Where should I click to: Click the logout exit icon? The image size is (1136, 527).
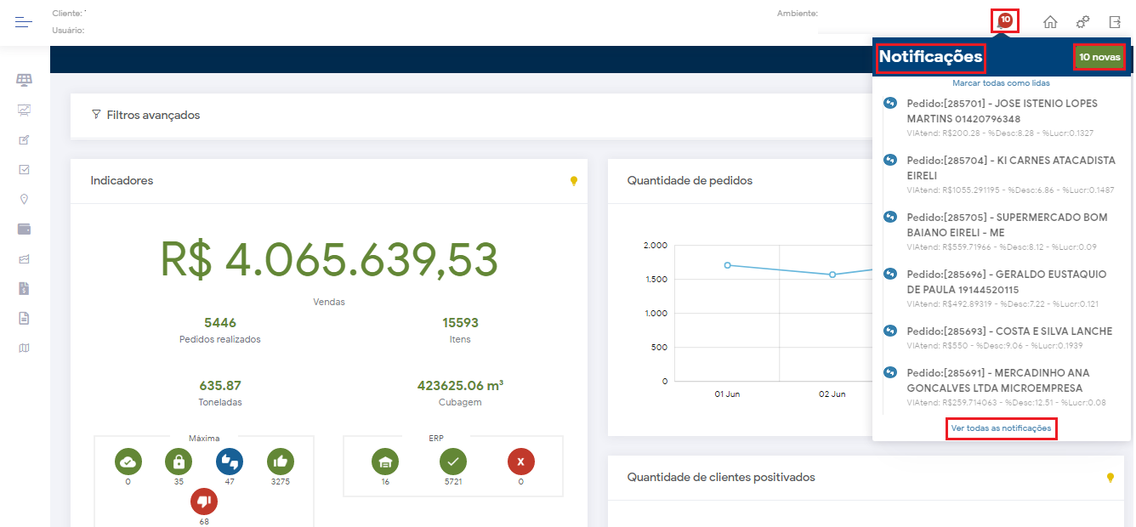[1115, 22]
